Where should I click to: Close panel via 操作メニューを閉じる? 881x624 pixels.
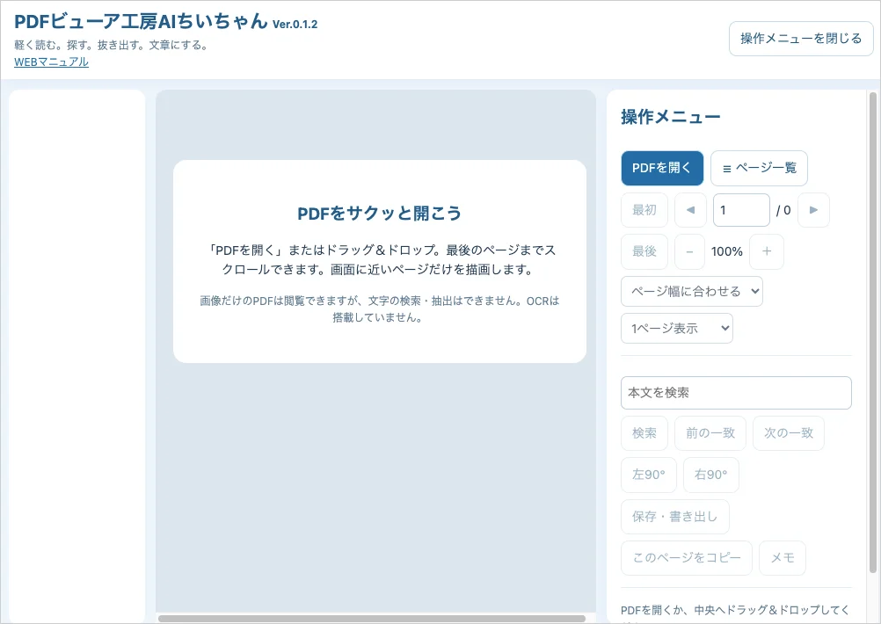[x=801, y=39]
